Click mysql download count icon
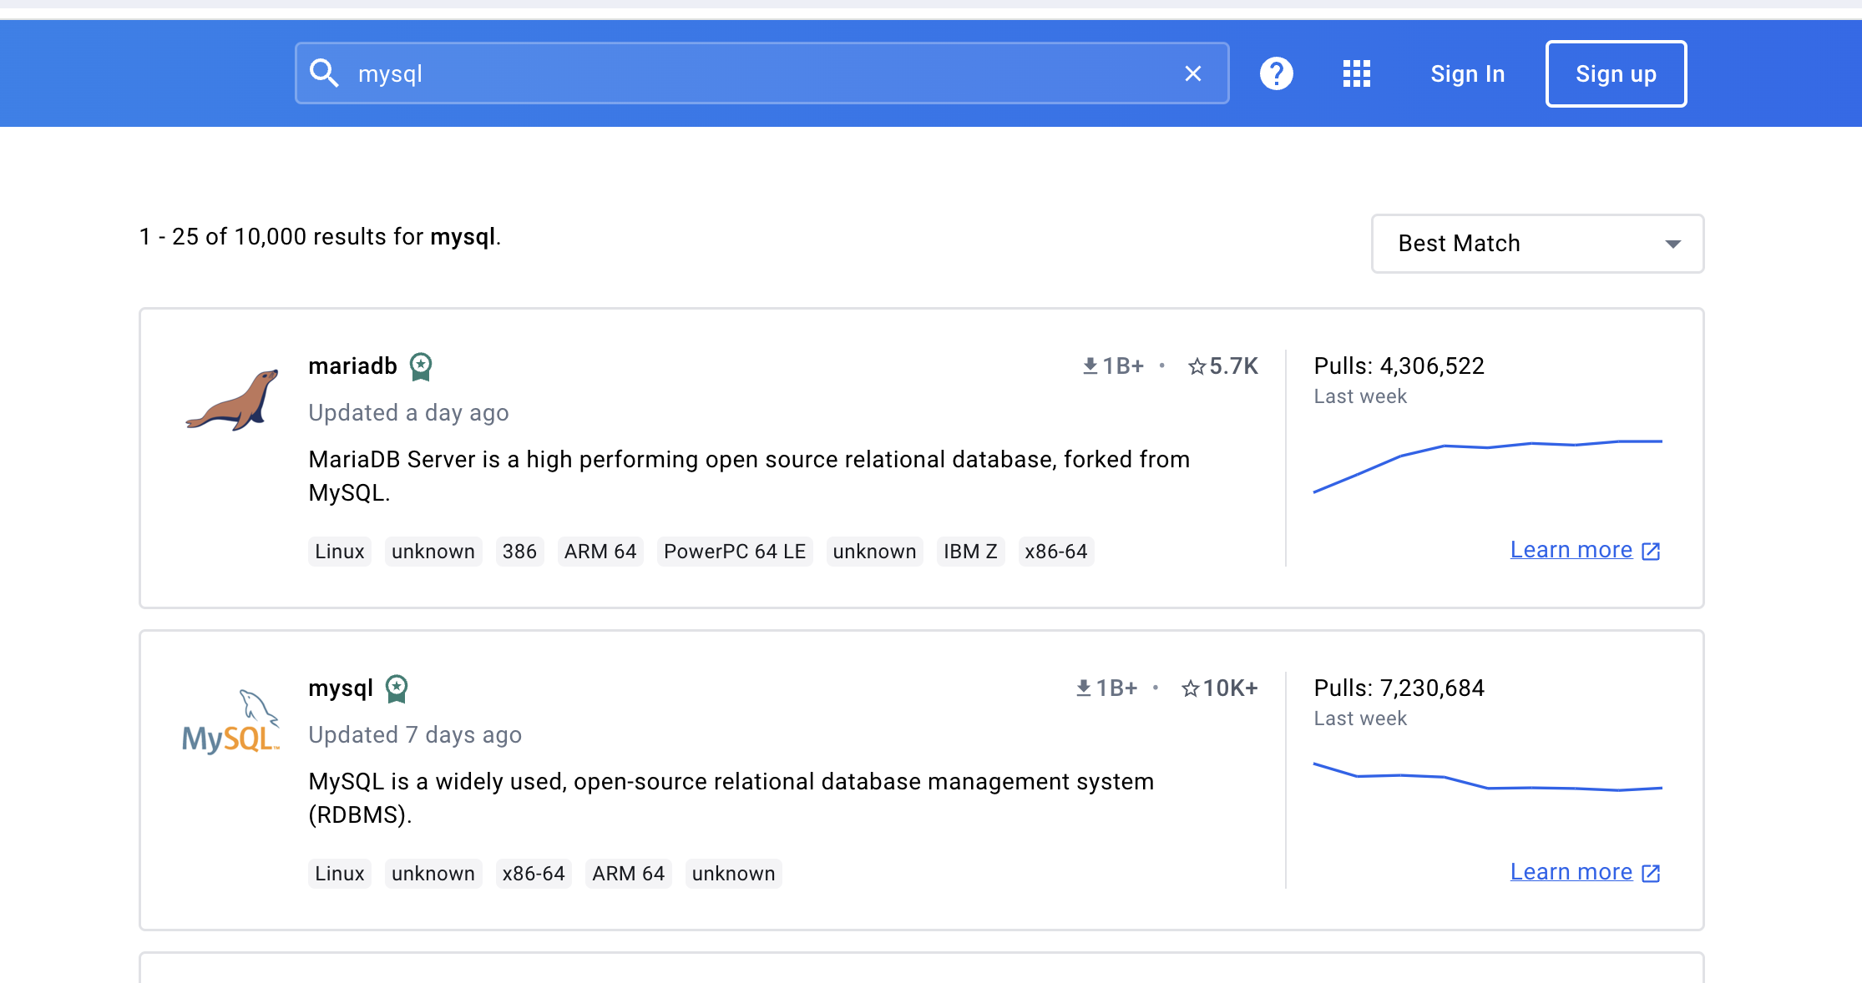The width and height of the screenshot is (1862, 983). click(1083, 688)
